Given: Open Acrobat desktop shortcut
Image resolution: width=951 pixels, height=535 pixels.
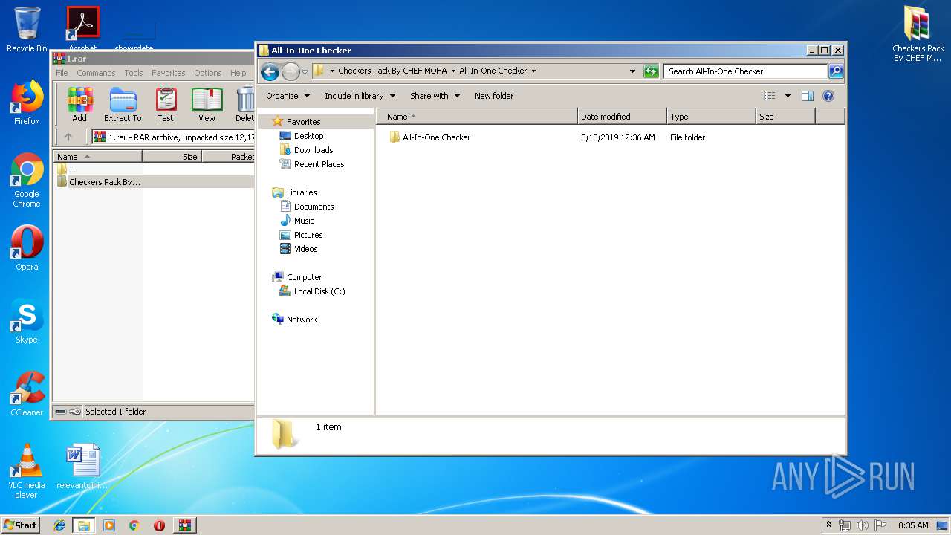Looking at the screenshot, I should 83,29.
